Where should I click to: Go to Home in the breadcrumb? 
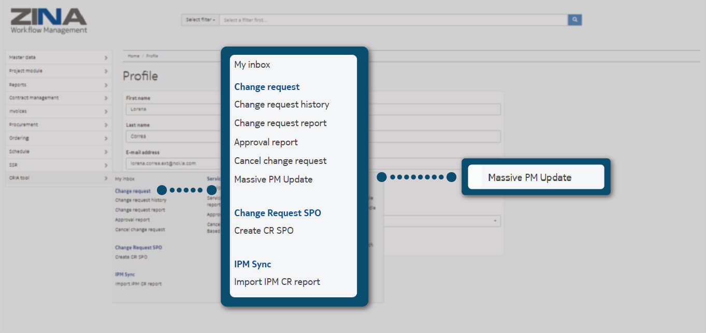click(x=134, y=56)
